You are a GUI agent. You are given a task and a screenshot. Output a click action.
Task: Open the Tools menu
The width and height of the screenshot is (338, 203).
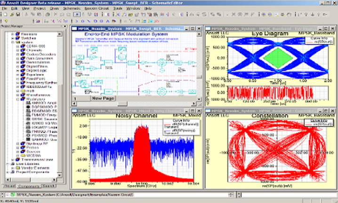click(118, 8)
